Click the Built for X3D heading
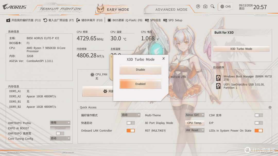This screenshot has height=156, width=278. pos(224,33)
